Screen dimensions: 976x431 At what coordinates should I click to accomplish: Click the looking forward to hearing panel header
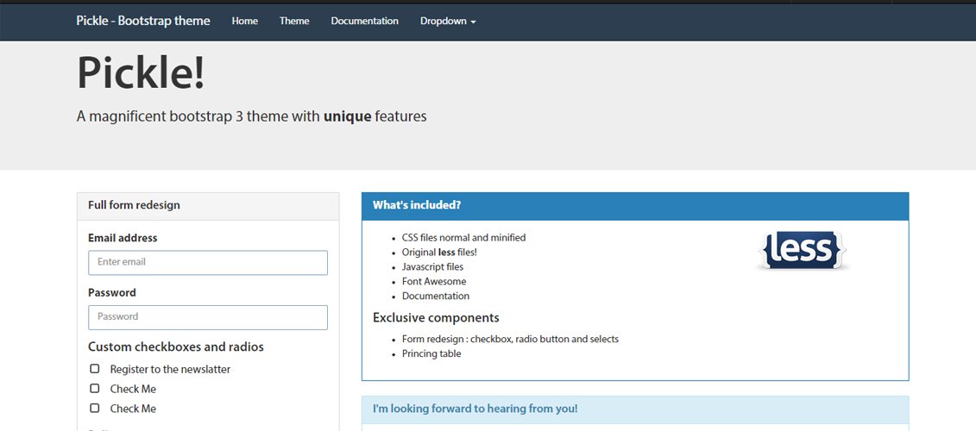[x=634, y=409]
